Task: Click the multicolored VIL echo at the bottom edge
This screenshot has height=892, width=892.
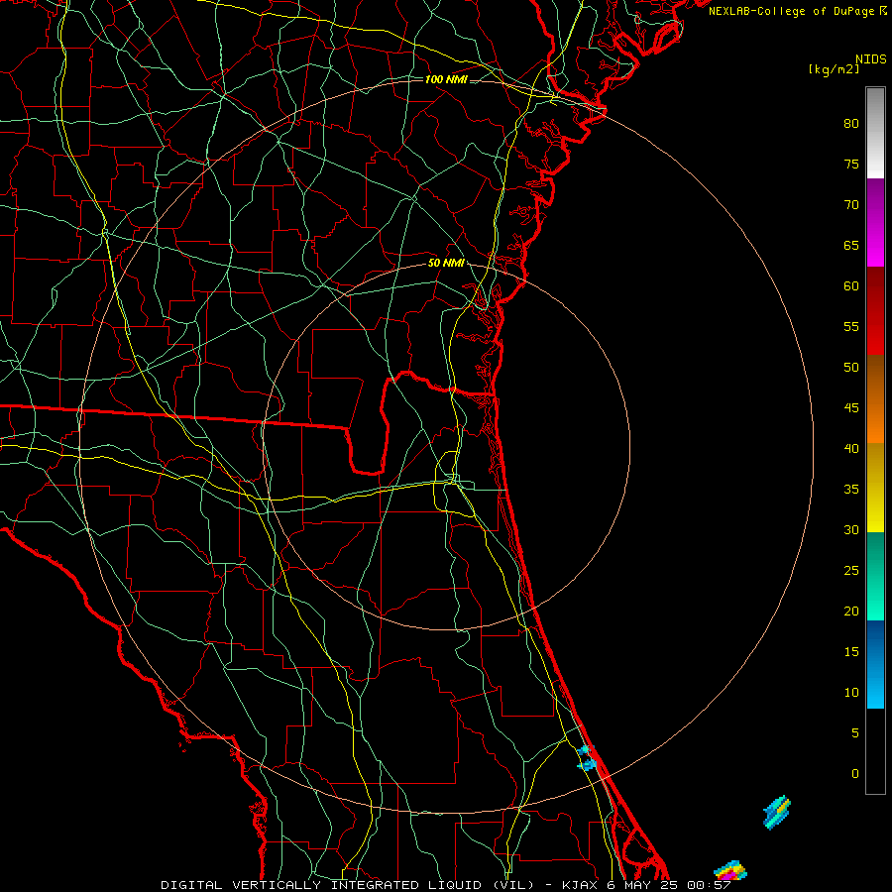Action: click(x=730, y=871)
